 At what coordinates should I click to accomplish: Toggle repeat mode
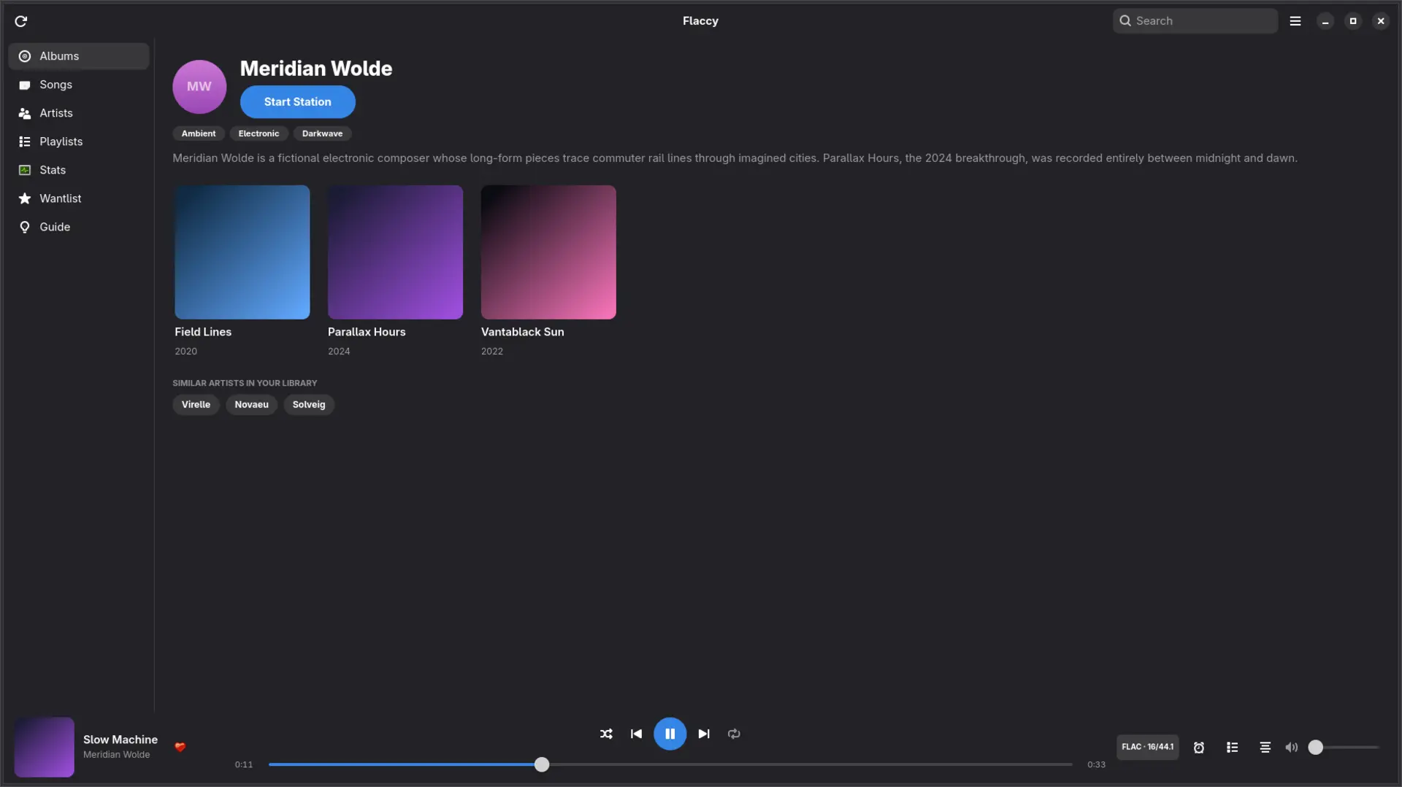click(x=734, y=734)
